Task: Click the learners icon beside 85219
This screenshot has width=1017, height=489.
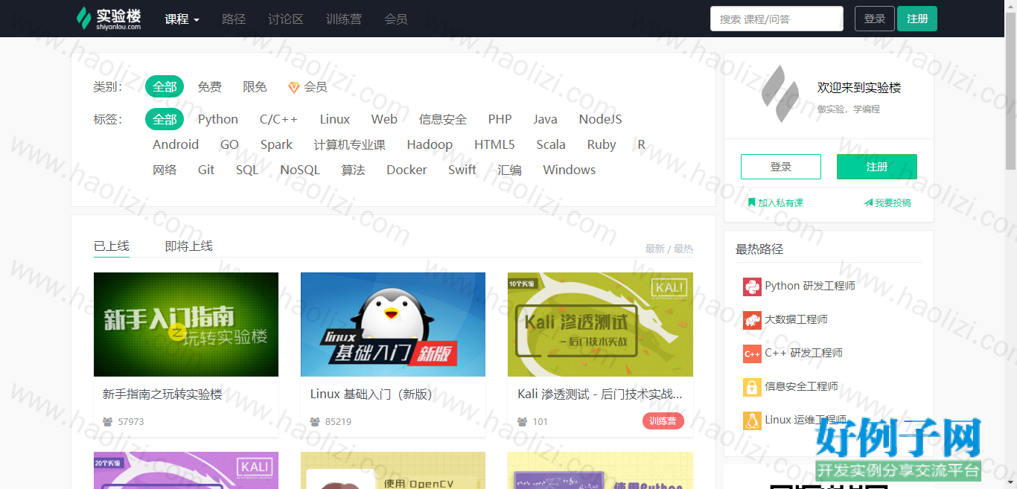Action: click(315, 422)
